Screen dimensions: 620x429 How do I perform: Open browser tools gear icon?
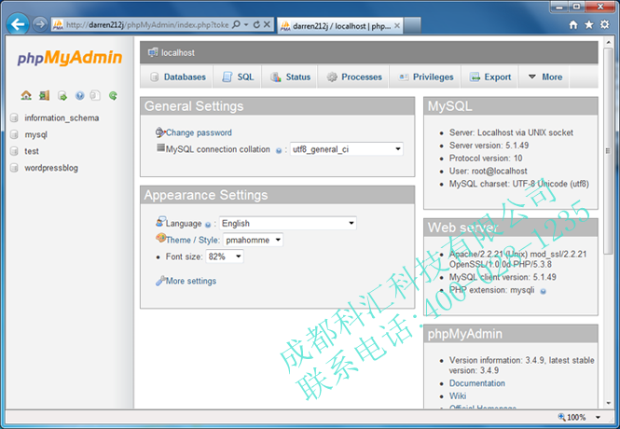coord(605,24)
